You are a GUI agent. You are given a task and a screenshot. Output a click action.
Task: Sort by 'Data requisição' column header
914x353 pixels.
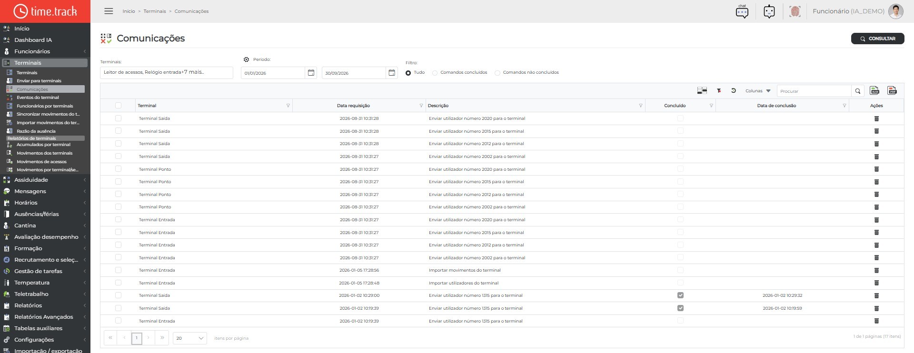pyautogui.click(x=353, y=106)
